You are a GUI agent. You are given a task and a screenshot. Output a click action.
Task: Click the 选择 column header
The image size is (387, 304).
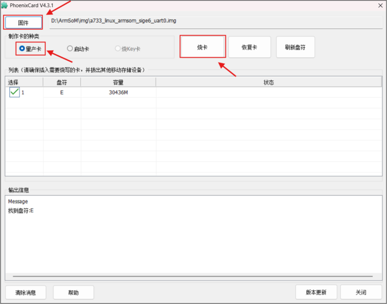pos(24,82)
